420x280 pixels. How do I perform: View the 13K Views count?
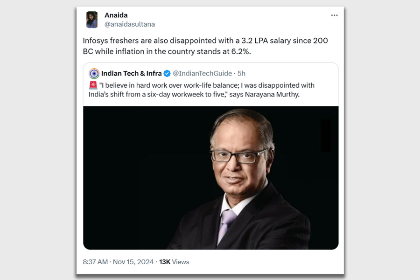(174, 262)
